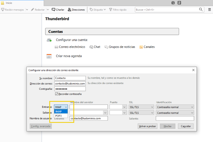The height and width of the screenshot is (142, 213).
Task: Click the search magnifier icon
Action: [201, 10]
